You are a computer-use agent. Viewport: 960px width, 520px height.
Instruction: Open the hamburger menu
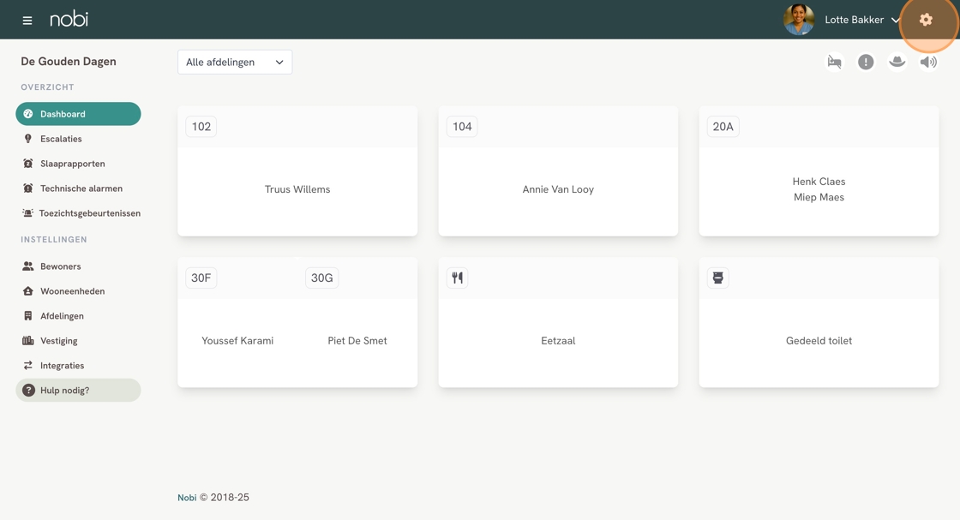coord(27,20)
